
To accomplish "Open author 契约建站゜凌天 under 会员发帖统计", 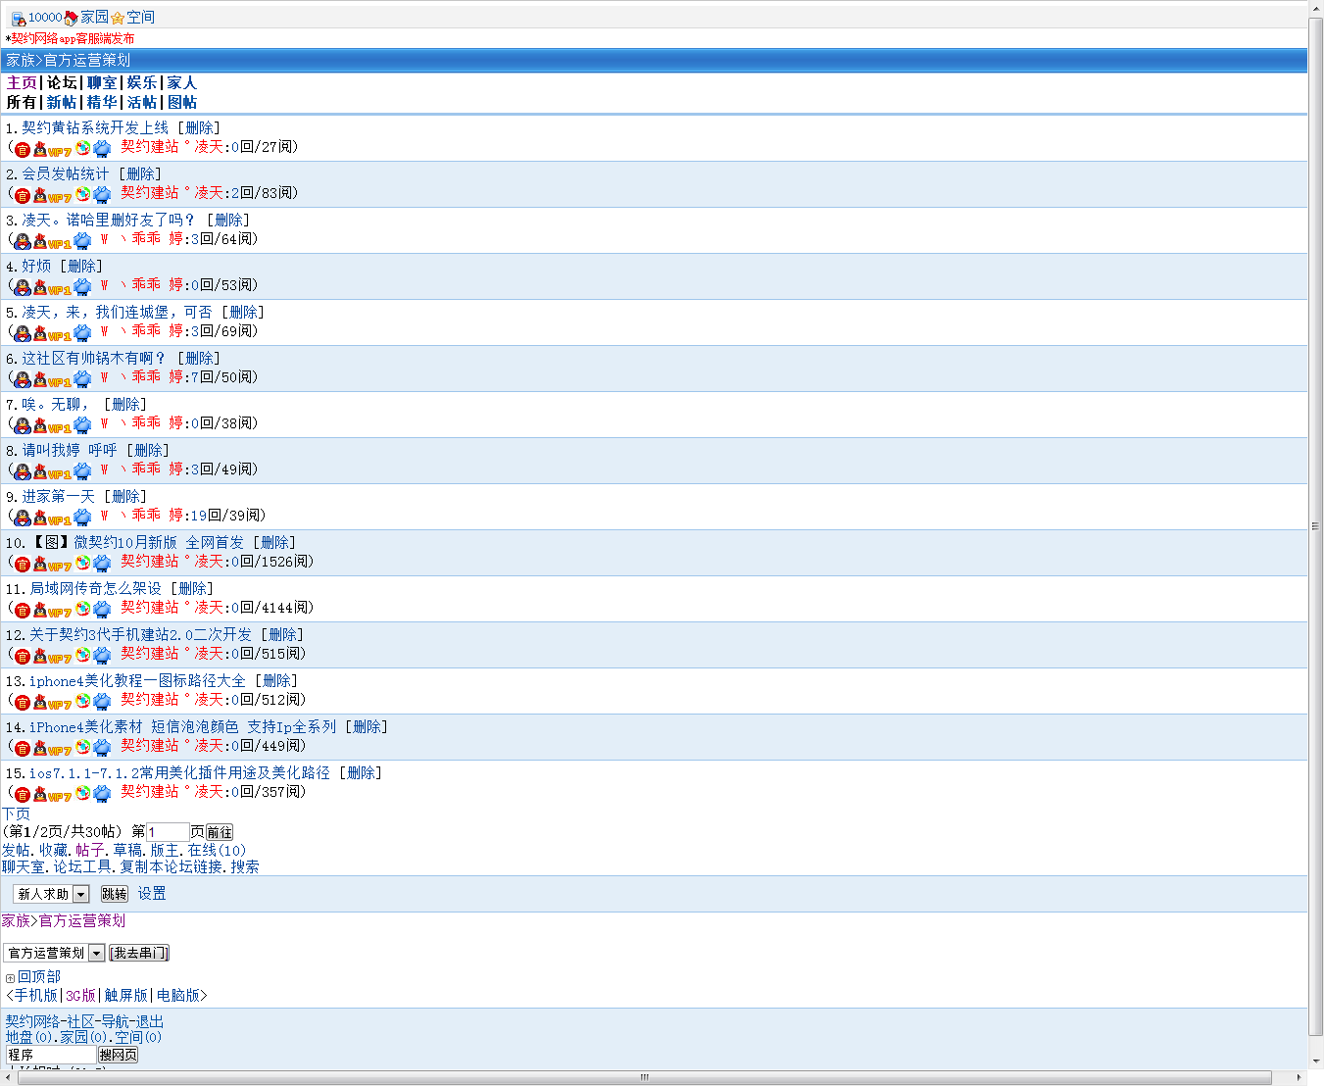I will [x=172, y=193].
